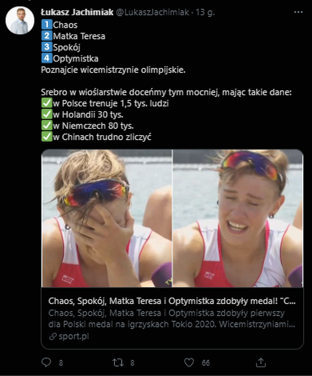Click the reply speech bubble icon
This screenshot has width=312, height=376.
pos(46,362)
